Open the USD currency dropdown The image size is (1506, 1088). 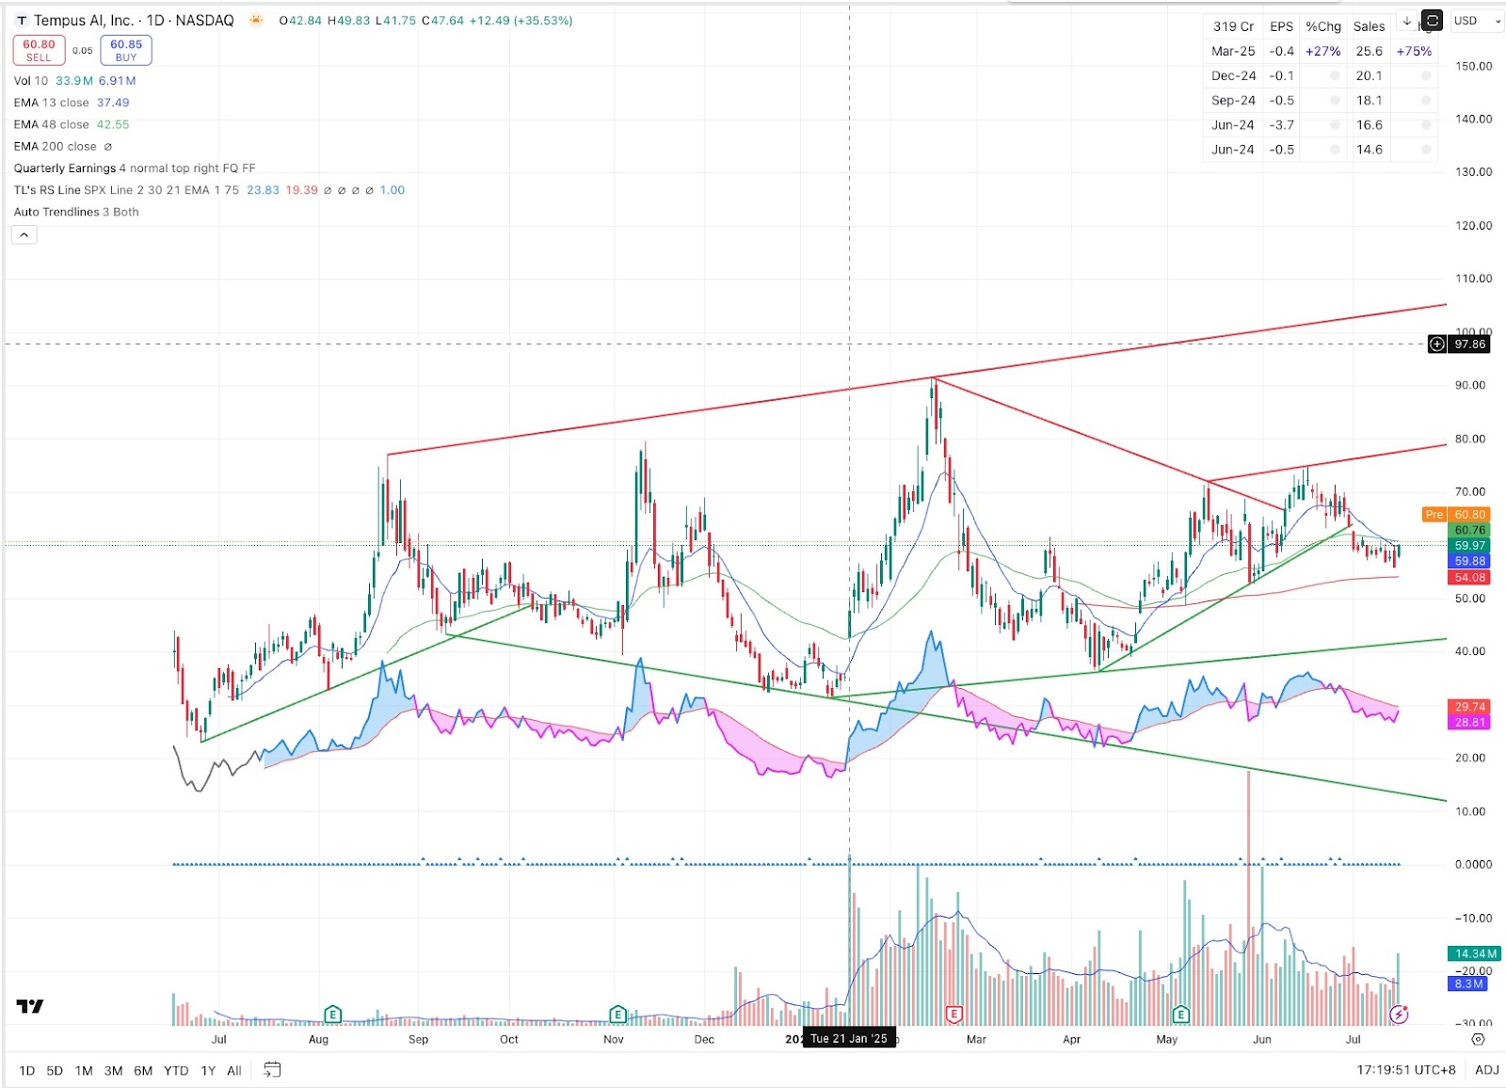(1476, 21)
